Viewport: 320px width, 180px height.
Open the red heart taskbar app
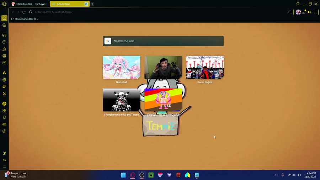160,175
